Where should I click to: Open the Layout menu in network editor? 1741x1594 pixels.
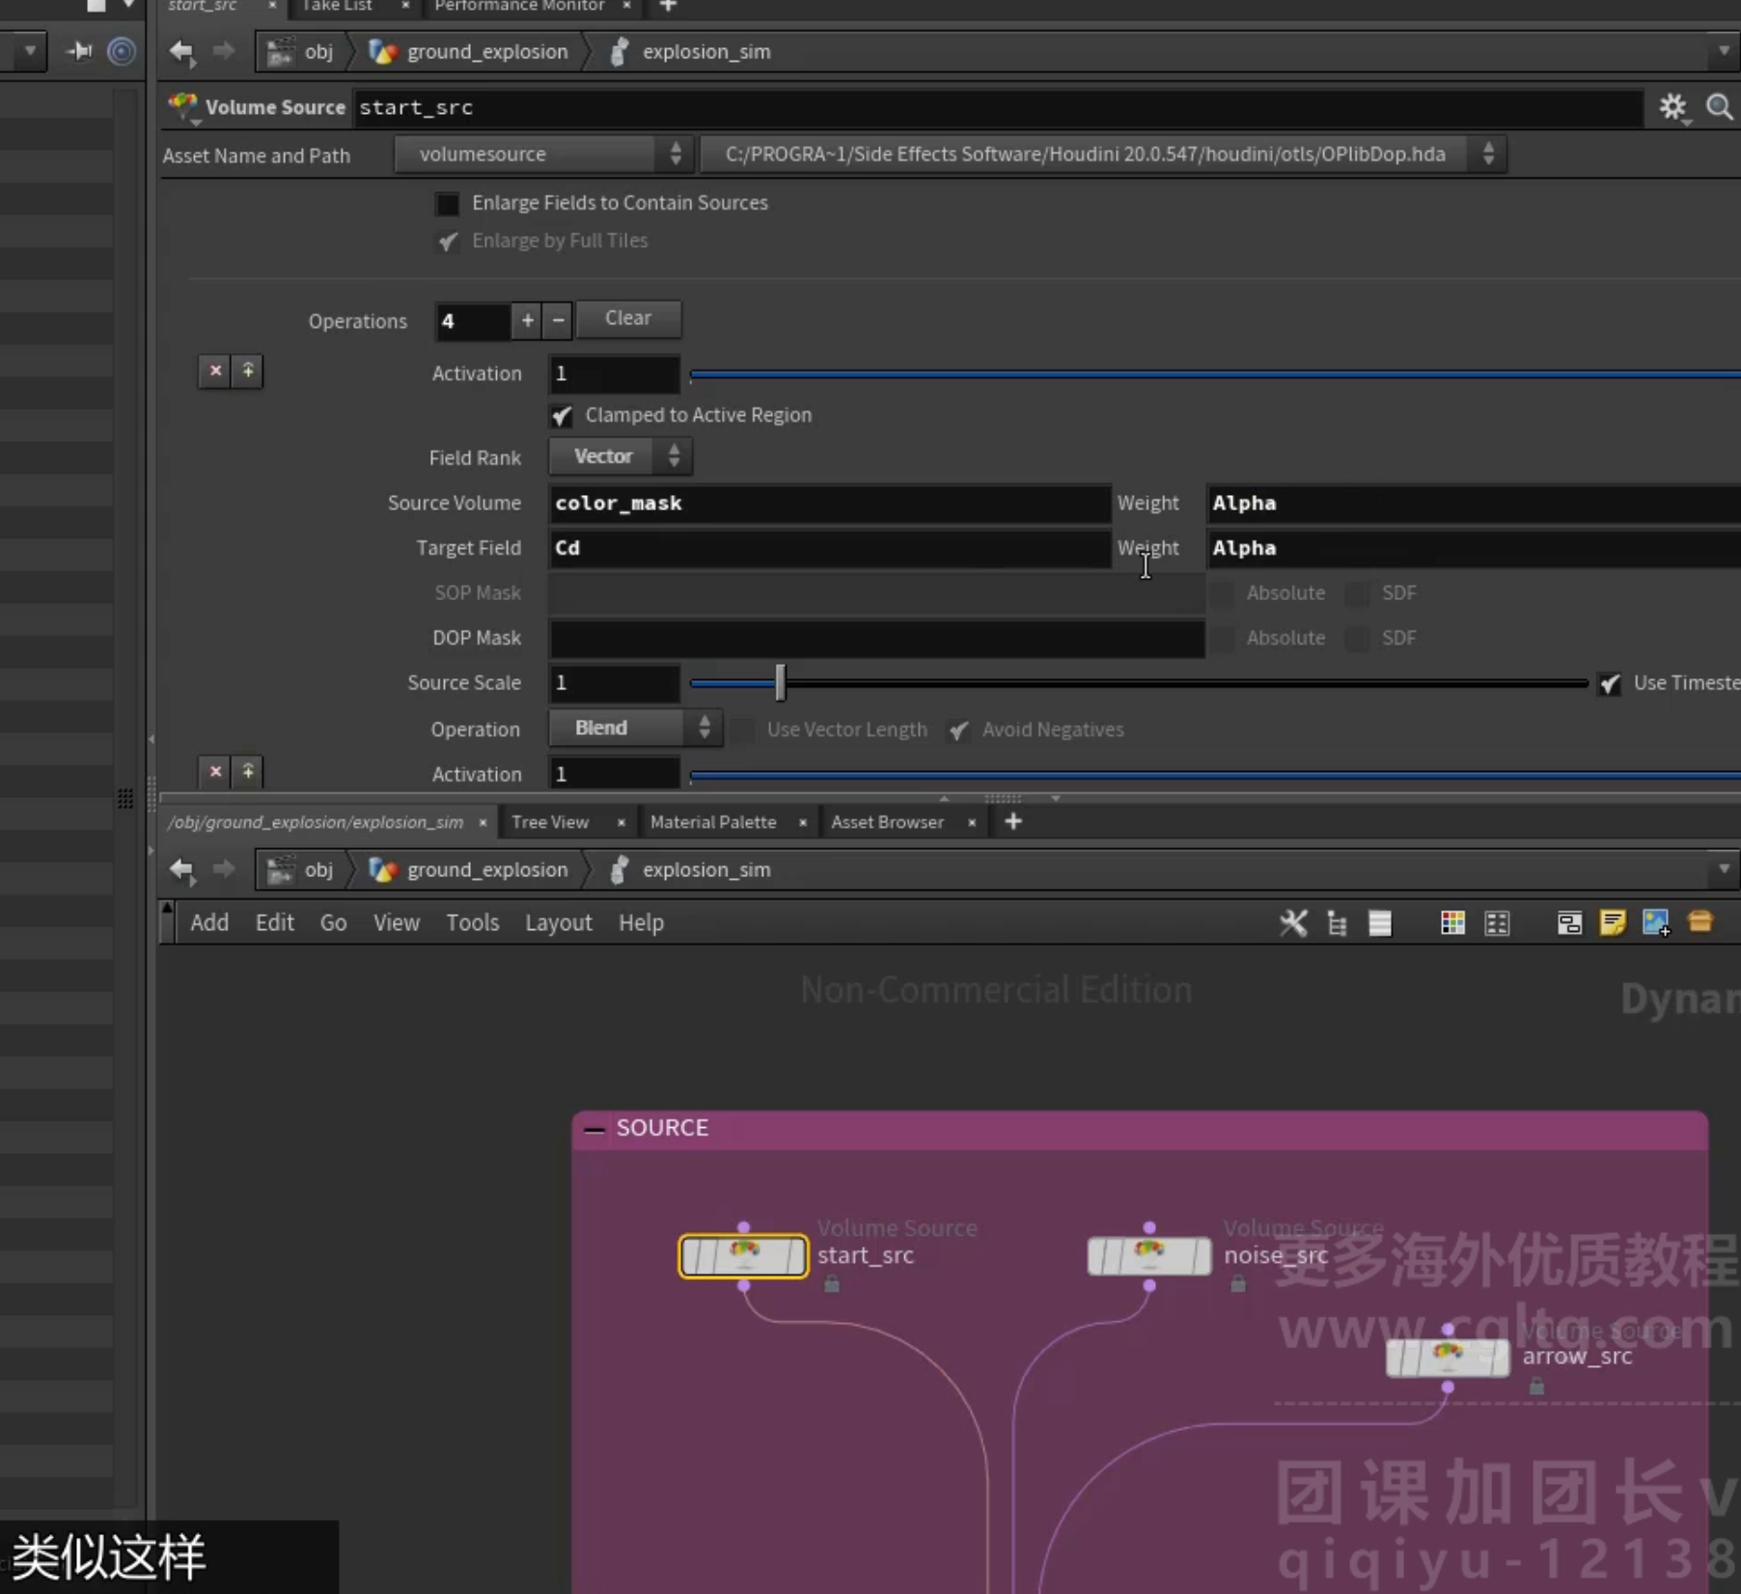coord(558,922)
